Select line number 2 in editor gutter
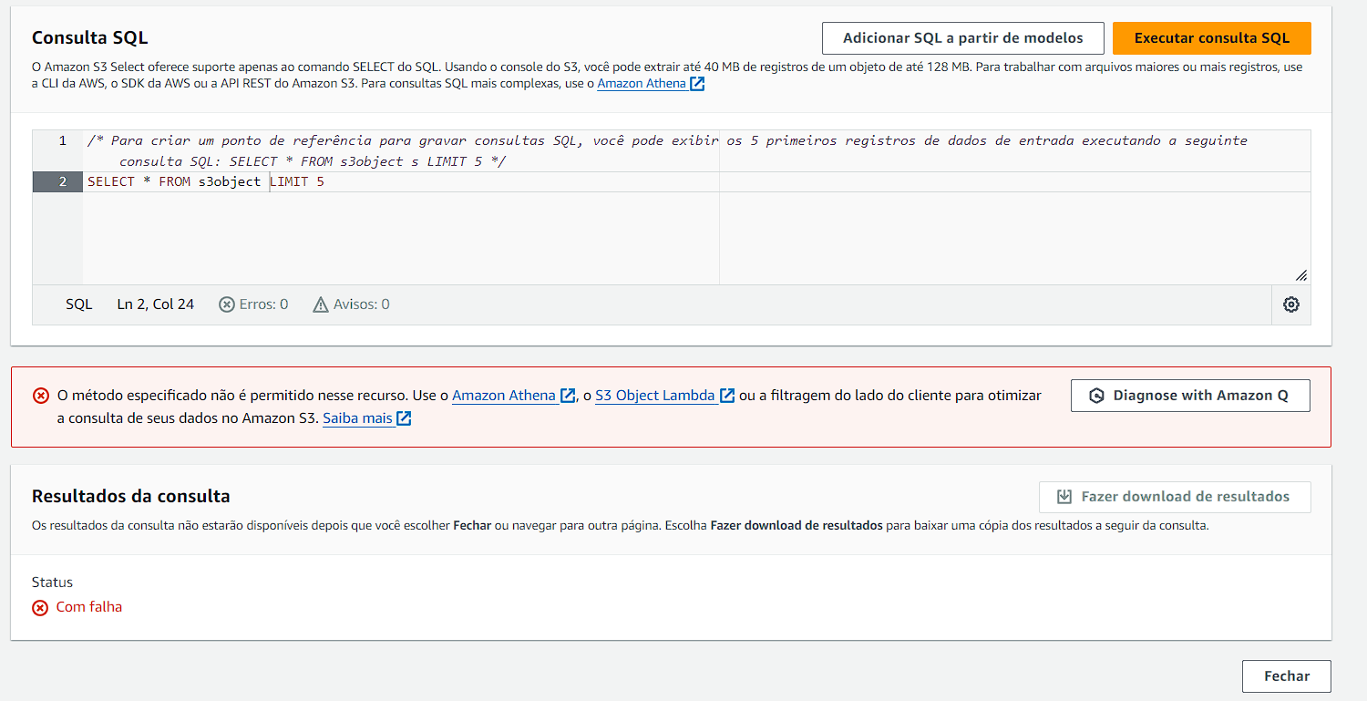 63,181
